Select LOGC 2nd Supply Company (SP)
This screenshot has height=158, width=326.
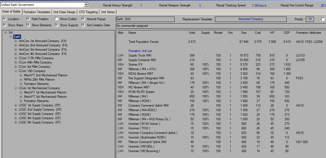pos(40,110)
